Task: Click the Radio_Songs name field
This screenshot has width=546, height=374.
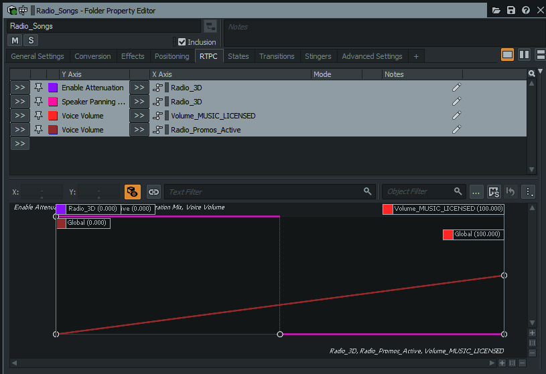Action: coord(104,26)
